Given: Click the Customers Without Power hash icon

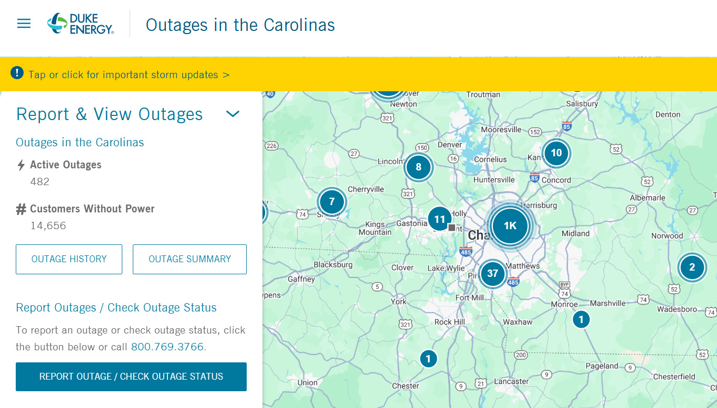Looking at the screenshot, I should point(21,210).
